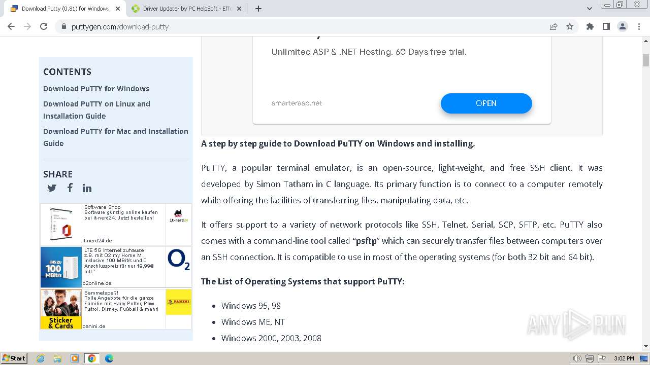Close the Download Putty tab
The height and width of the screenshot is (365, 650).
pyautogui.click(x=118, y=9)
